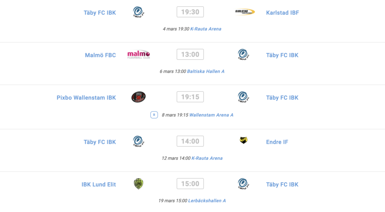The height and width of the screenshot is (212, 385).
Task: Open the Wallenstam Arena A venue link
Action: [211, 115]
